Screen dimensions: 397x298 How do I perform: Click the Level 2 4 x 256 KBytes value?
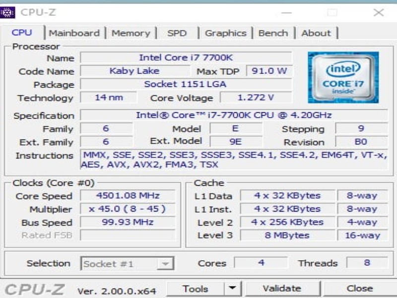pos(287,222)
